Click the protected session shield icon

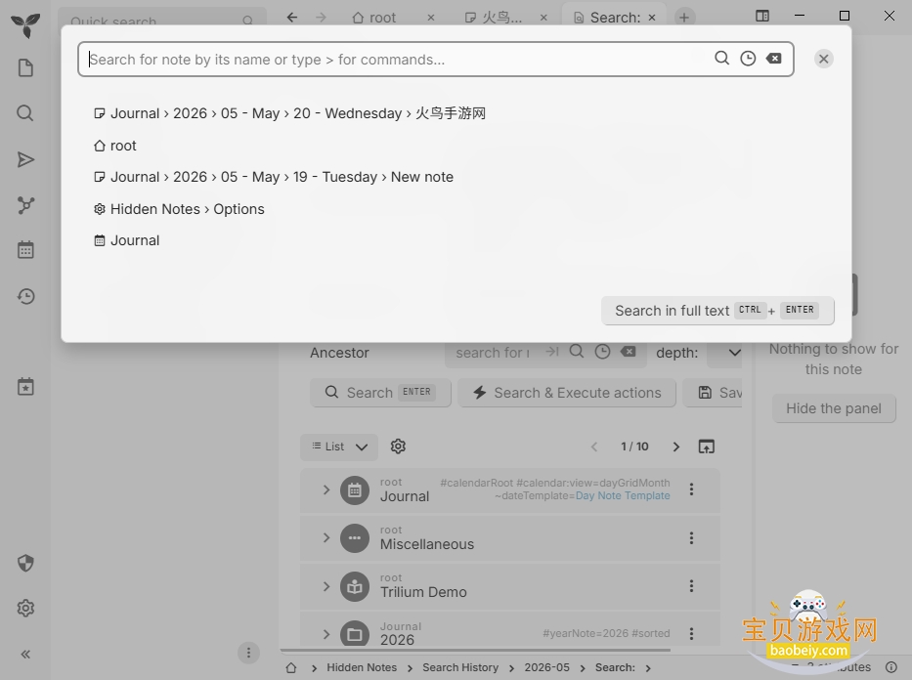[25, 563]
